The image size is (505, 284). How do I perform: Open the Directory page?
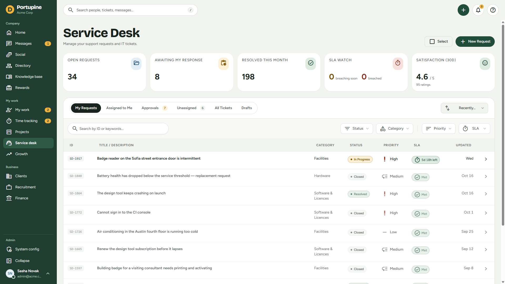pos(28,66)
